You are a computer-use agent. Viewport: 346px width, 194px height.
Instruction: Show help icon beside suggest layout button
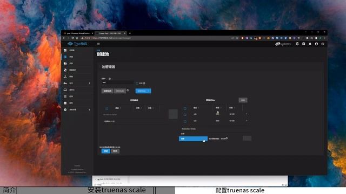[x=128, y=90]
